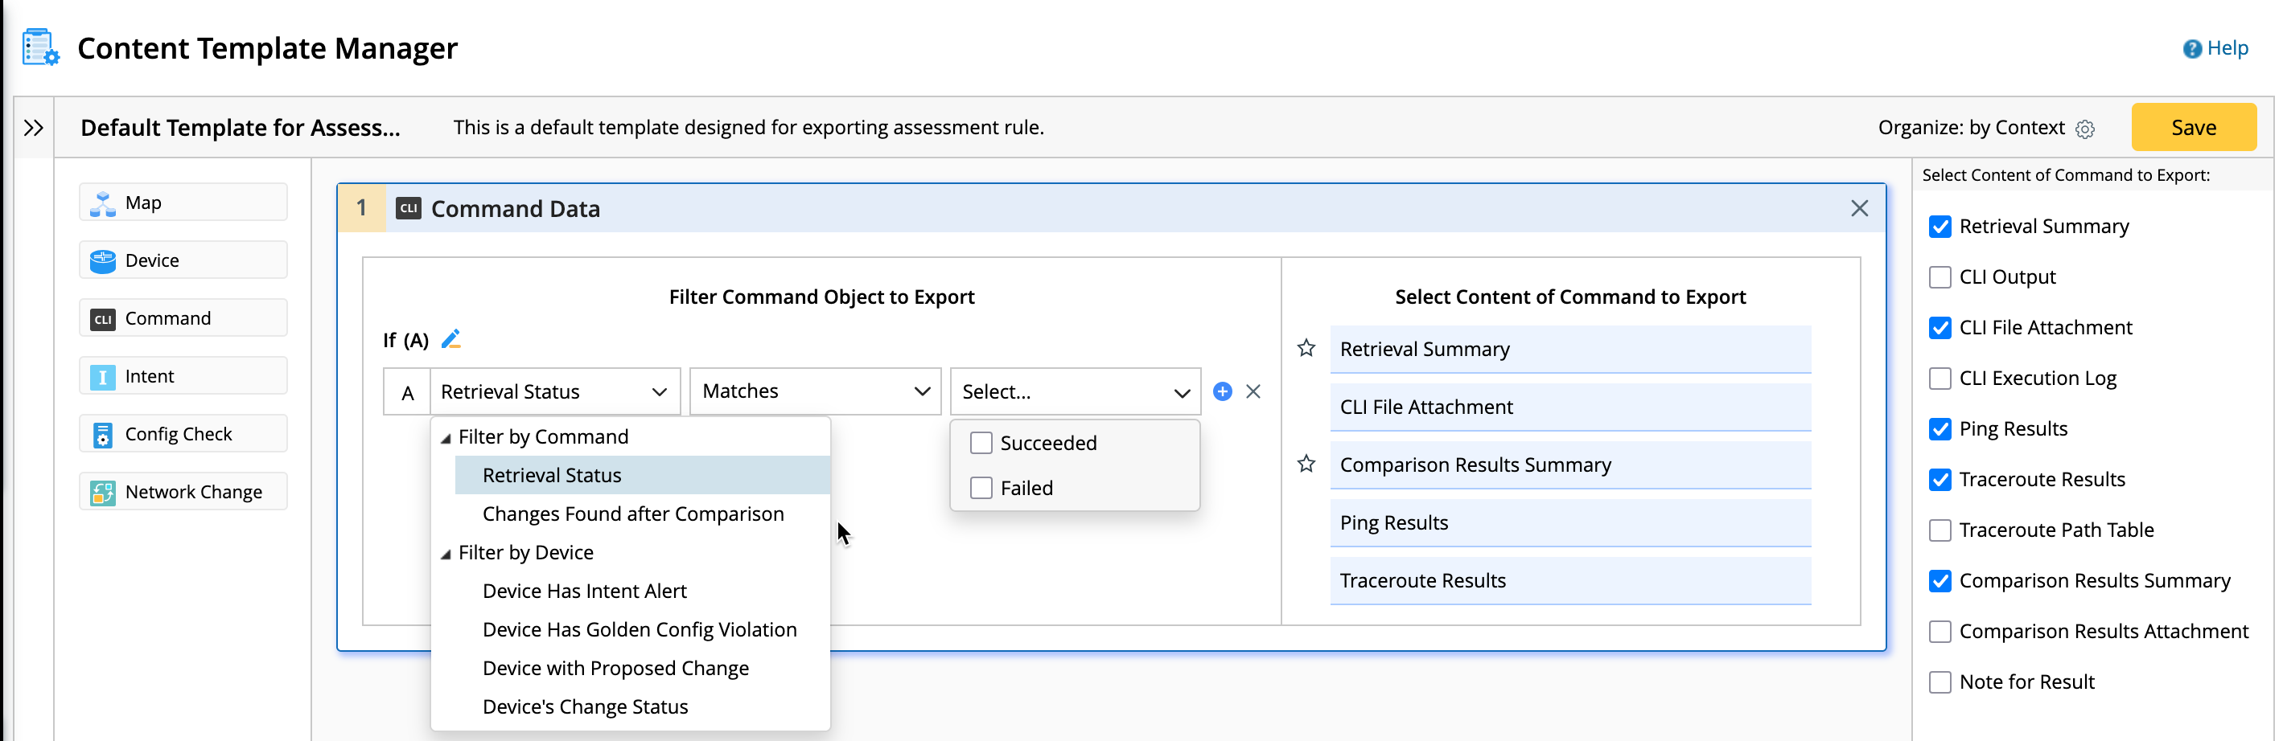Open the Help link
The width and height of the screenshot is (2283, 741).
pos(2215,49)
